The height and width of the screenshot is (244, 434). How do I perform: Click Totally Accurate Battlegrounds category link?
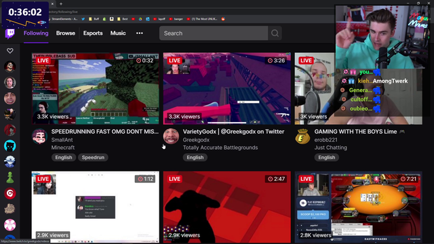[220, 148]
